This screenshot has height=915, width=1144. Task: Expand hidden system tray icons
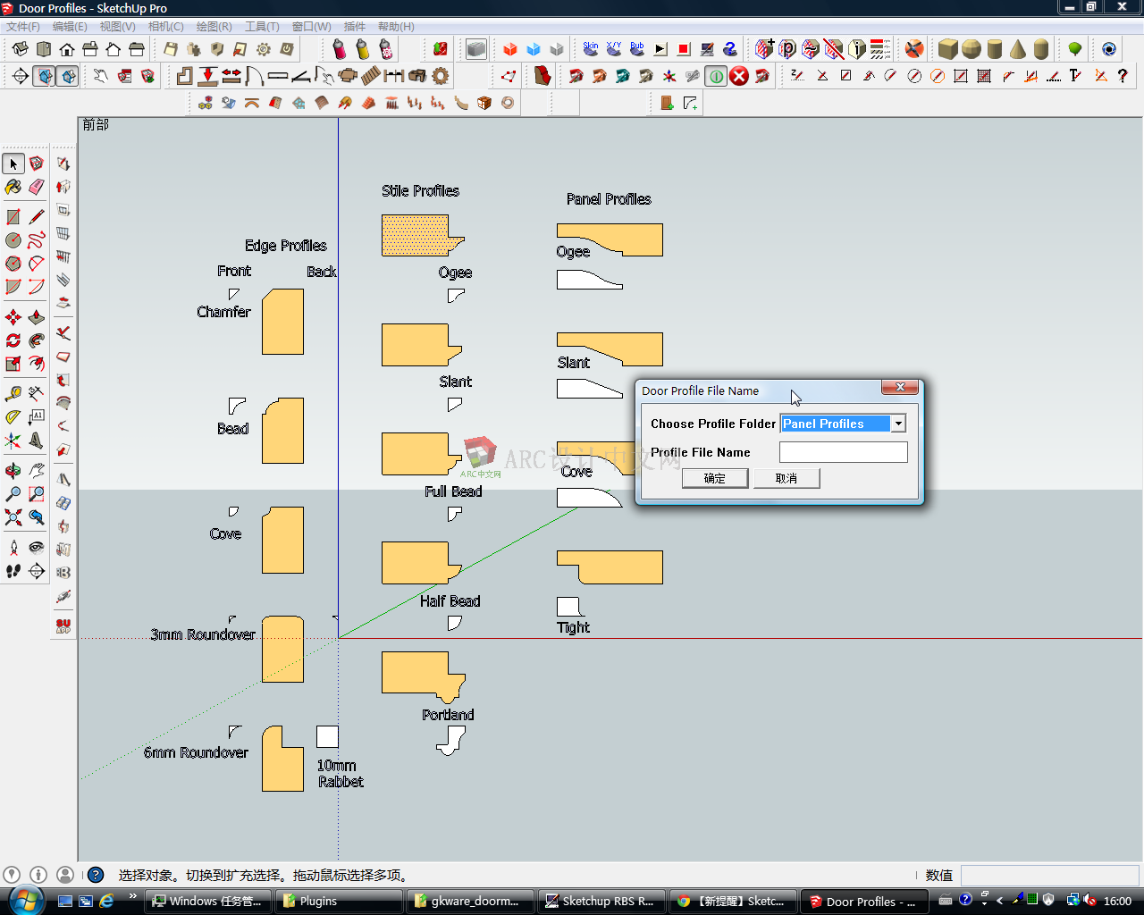click(999, 898)
